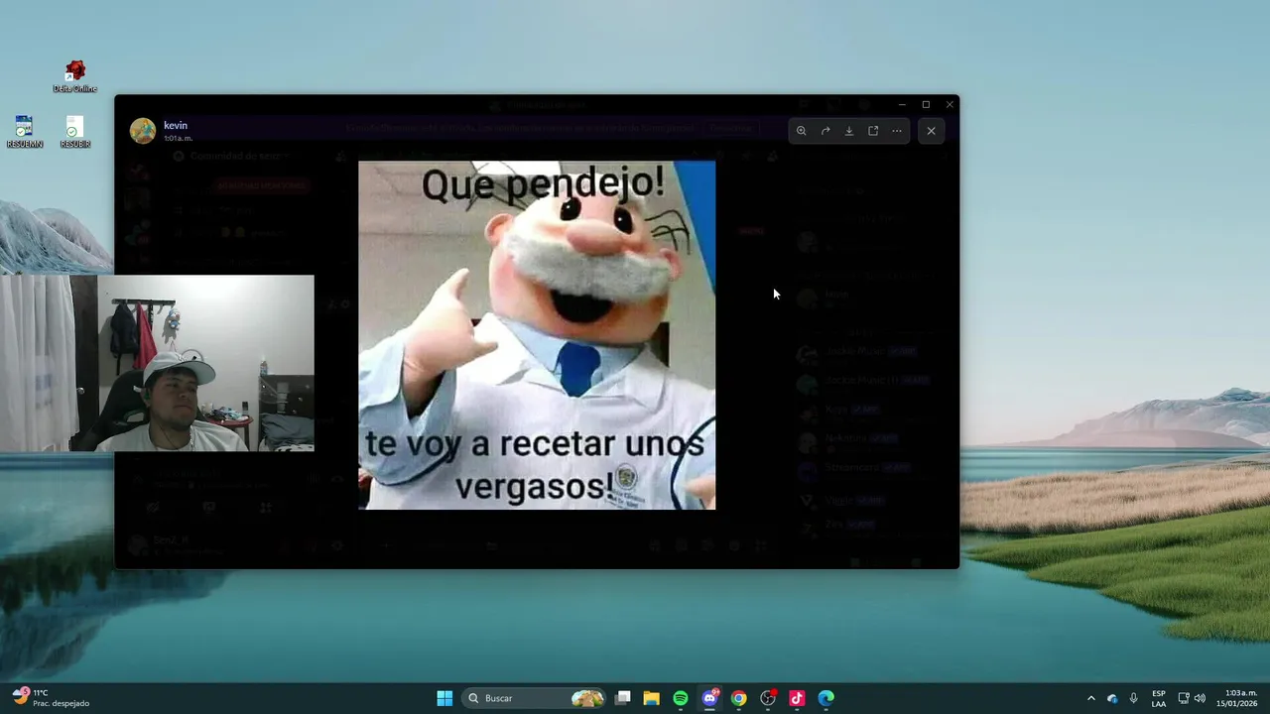Click the microphone tray icon
The image size is (1270, 714).
click(1133, 698)
